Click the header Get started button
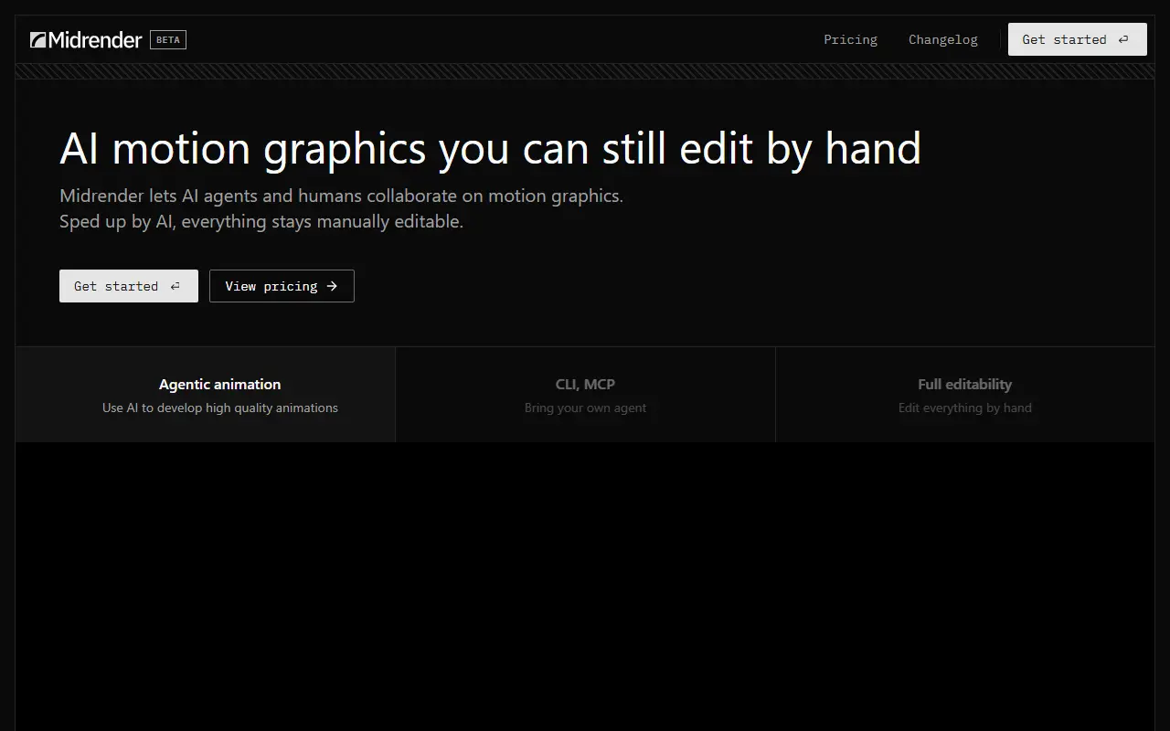This screenshot has width=1170, height=731. pyautogui.click(x=1077, y=39)
